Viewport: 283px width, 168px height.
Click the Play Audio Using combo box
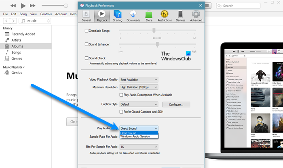(139, 129)
